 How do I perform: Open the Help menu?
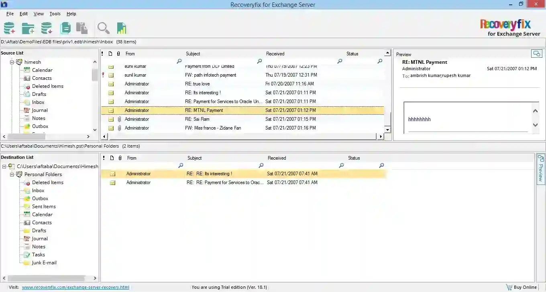click(x=71, y=14)
